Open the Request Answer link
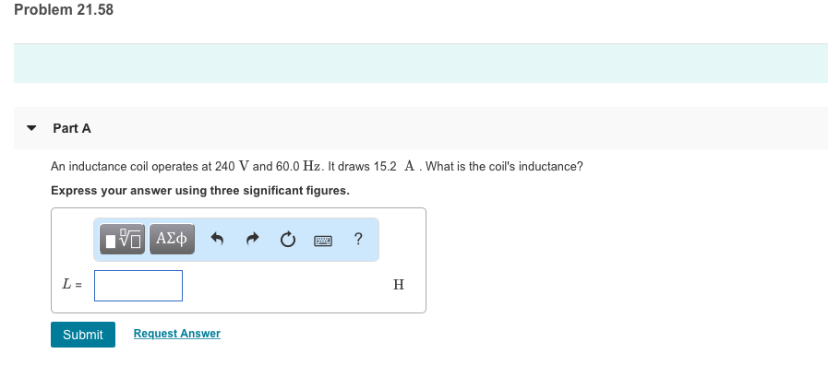The height and width of the screenshot is (389, 828). (177, 334)
